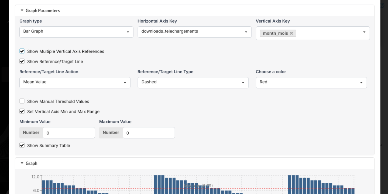Change the Reference/Target Line Type from Dashed
The image size is (388, 194).
(193, 82)
